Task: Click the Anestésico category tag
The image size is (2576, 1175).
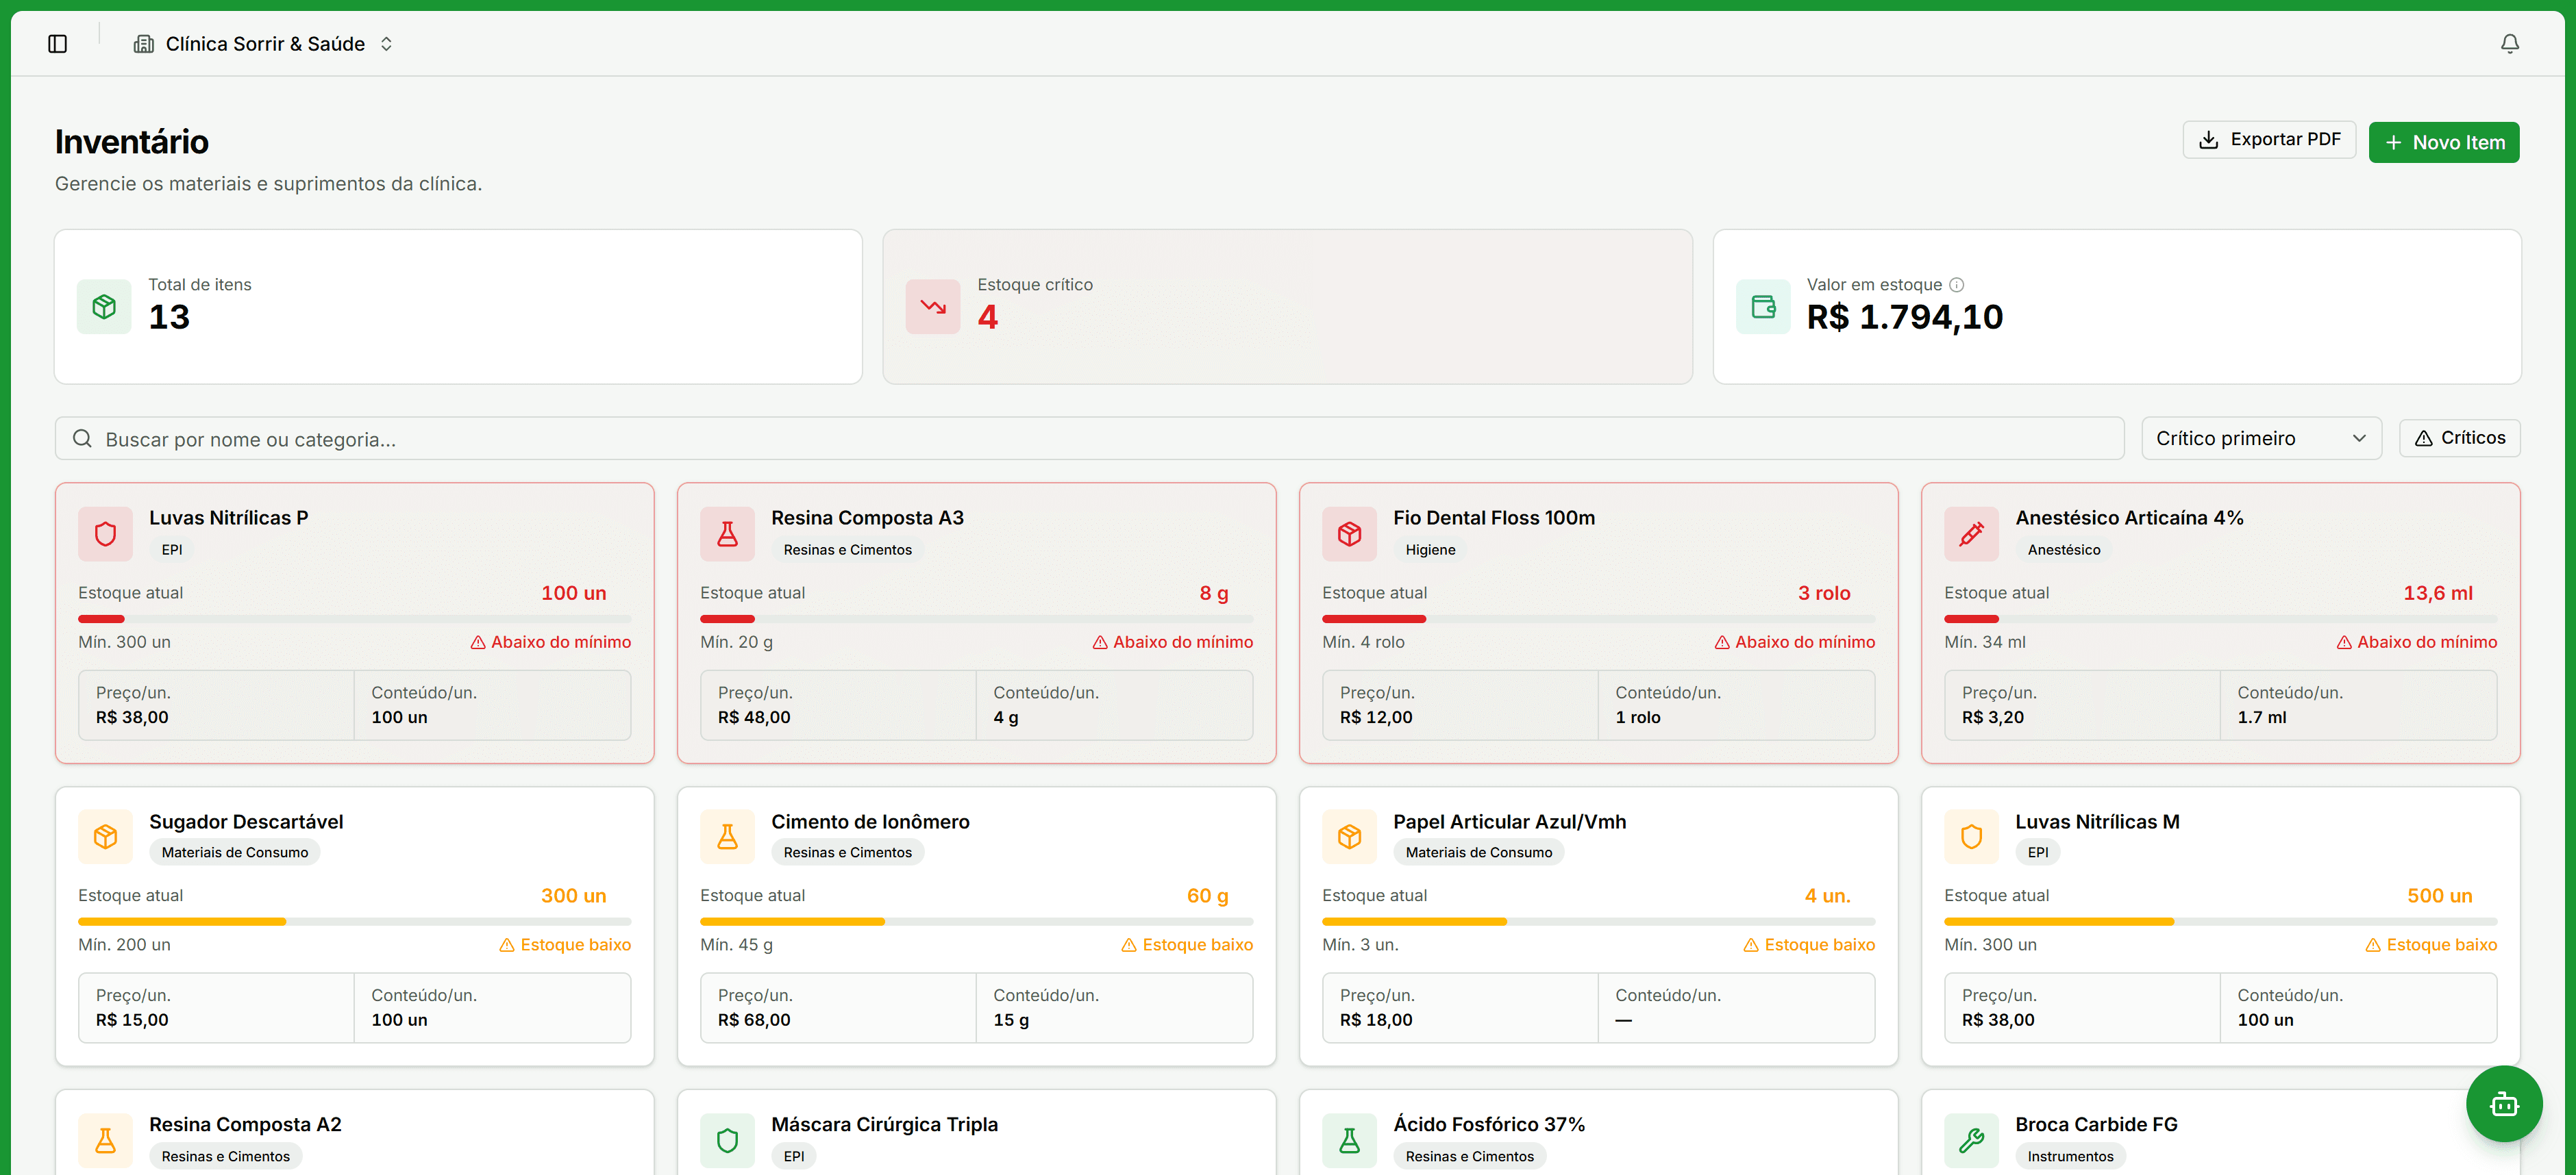Action: pyautogui.click(x=2063, y=550)
